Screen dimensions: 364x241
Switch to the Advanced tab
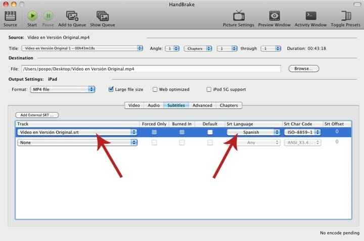point(202,105)
